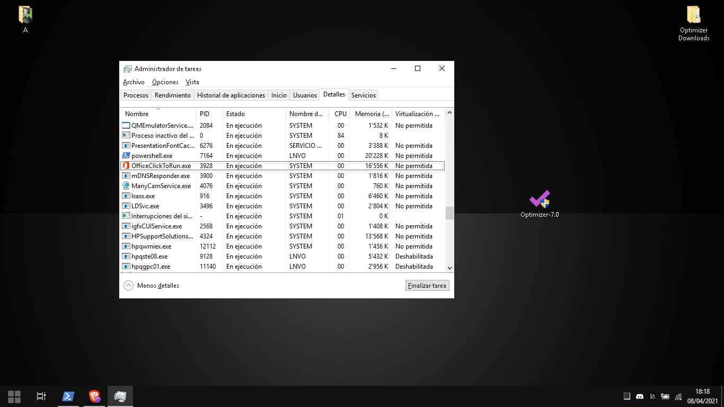The width and height of the screenshot is (724, 407).
Task: Switch to the Rendimiento tab
Action: point(173,95)
